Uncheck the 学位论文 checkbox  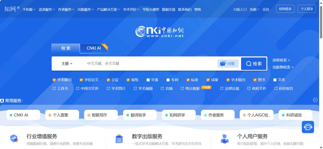click(x=81, y=80)
